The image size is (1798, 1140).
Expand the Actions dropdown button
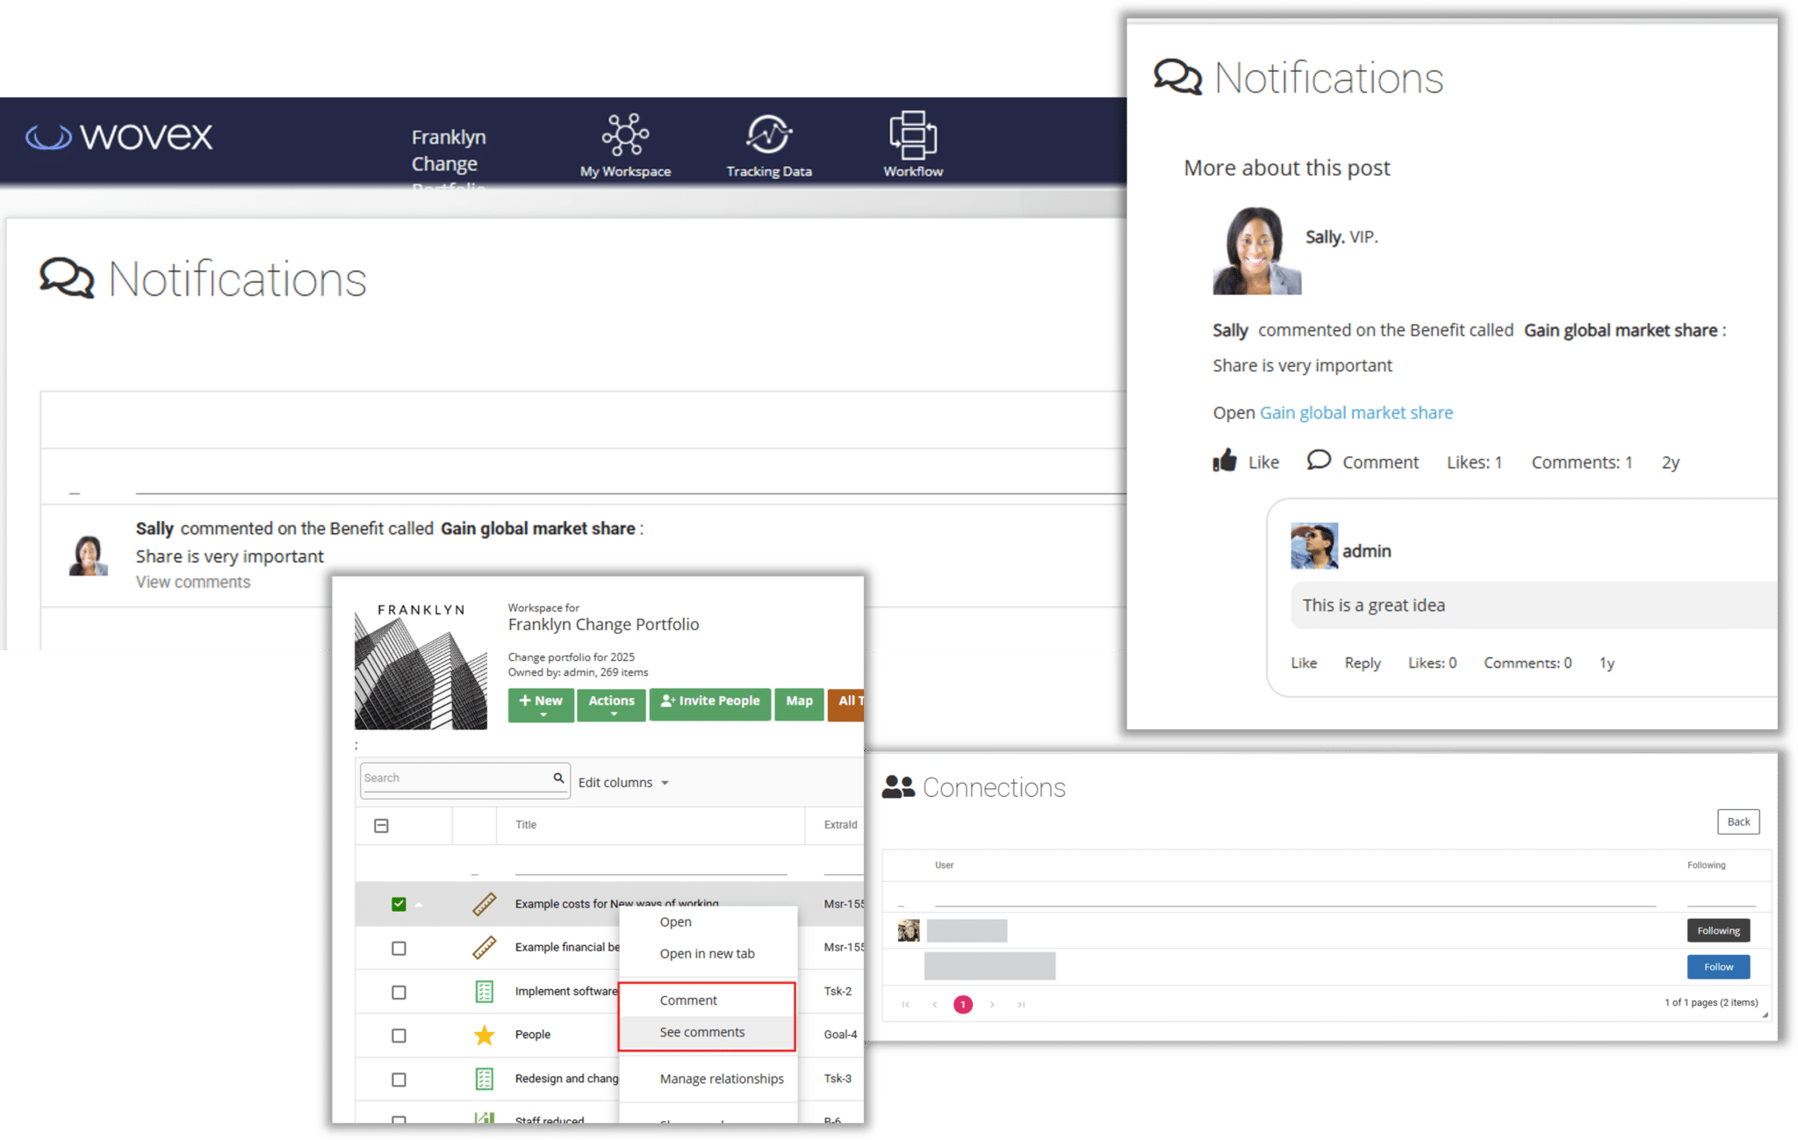611,704
